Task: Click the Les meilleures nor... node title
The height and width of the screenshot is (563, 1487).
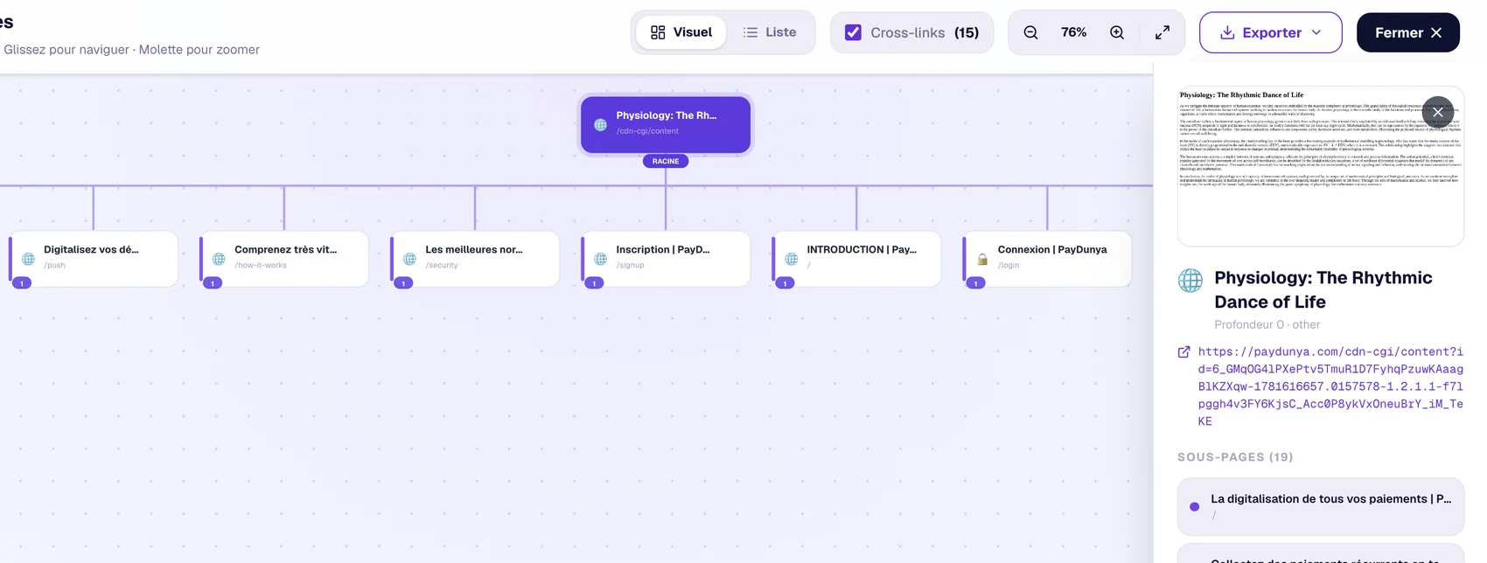Action: 474,249
